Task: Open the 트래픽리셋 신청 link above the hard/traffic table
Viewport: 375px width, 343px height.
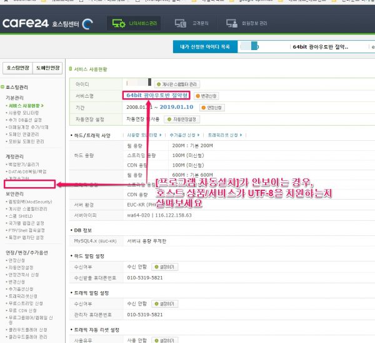Action: [x=225, y=135]
